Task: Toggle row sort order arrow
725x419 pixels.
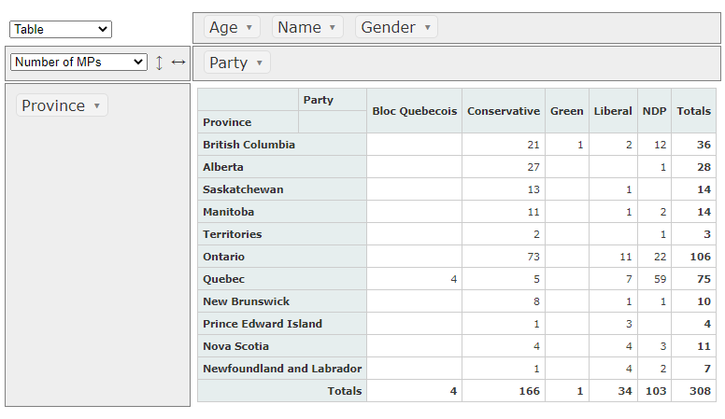Action: point(159,63)
